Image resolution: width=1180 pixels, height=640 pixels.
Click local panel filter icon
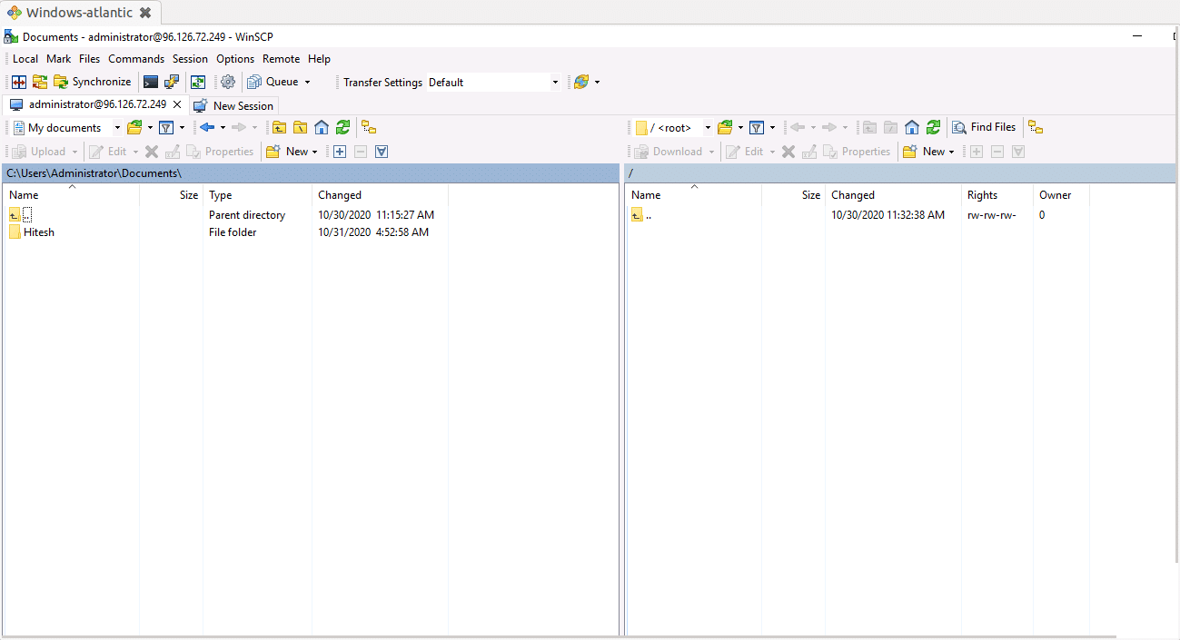[x=166, y=127]
